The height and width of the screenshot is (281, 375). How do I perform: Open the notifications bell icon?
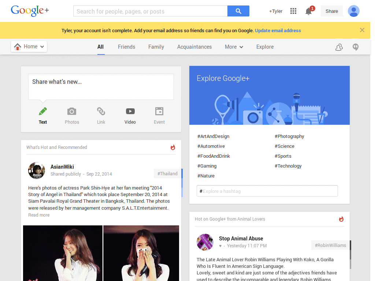[309, 11]
